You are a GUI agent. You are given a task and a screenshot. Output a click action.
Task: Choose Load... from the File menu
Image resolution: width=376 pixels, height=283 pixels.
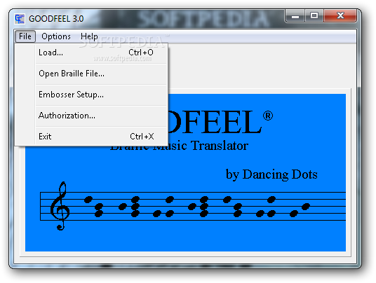(x=101, y=53)
